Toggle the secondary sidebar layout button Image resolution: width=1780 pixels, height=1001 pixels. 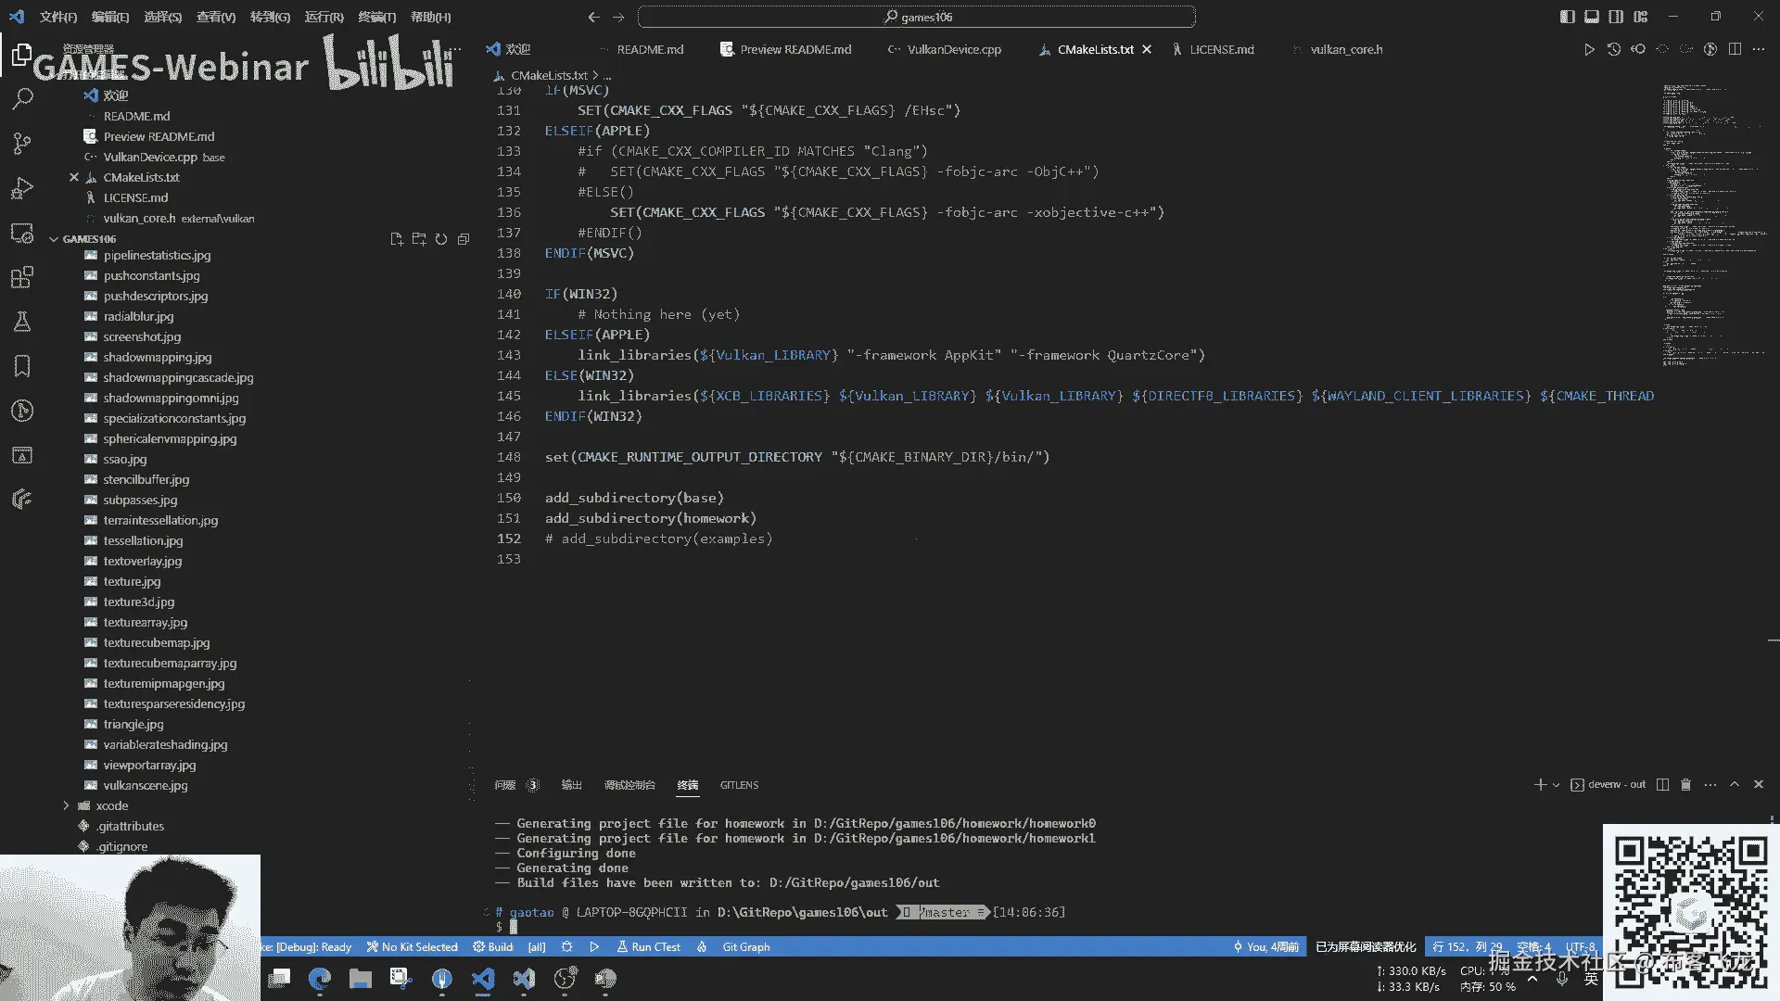click(1616, 17)
